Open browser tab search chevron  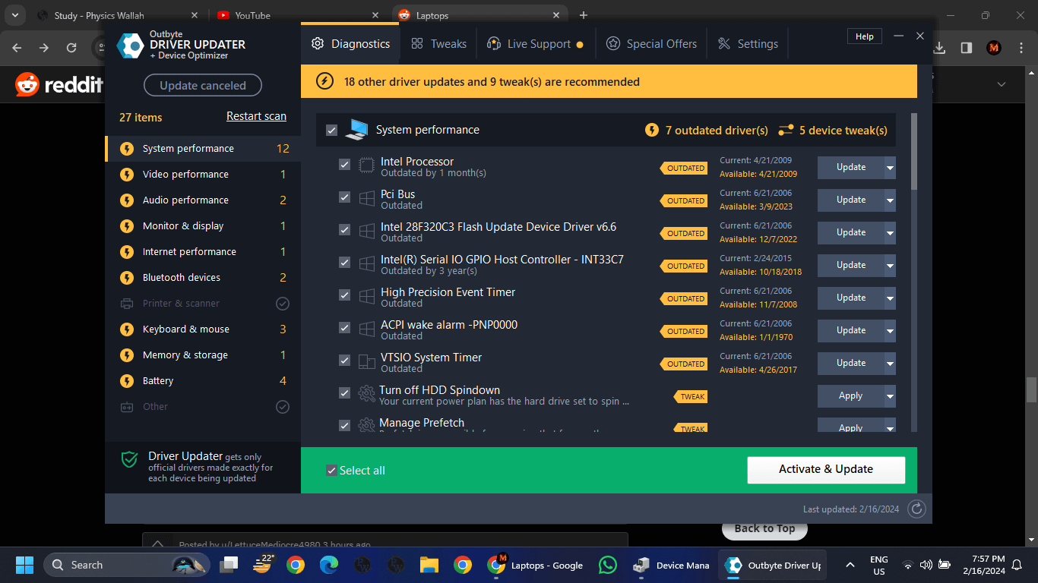pos(14,15)
